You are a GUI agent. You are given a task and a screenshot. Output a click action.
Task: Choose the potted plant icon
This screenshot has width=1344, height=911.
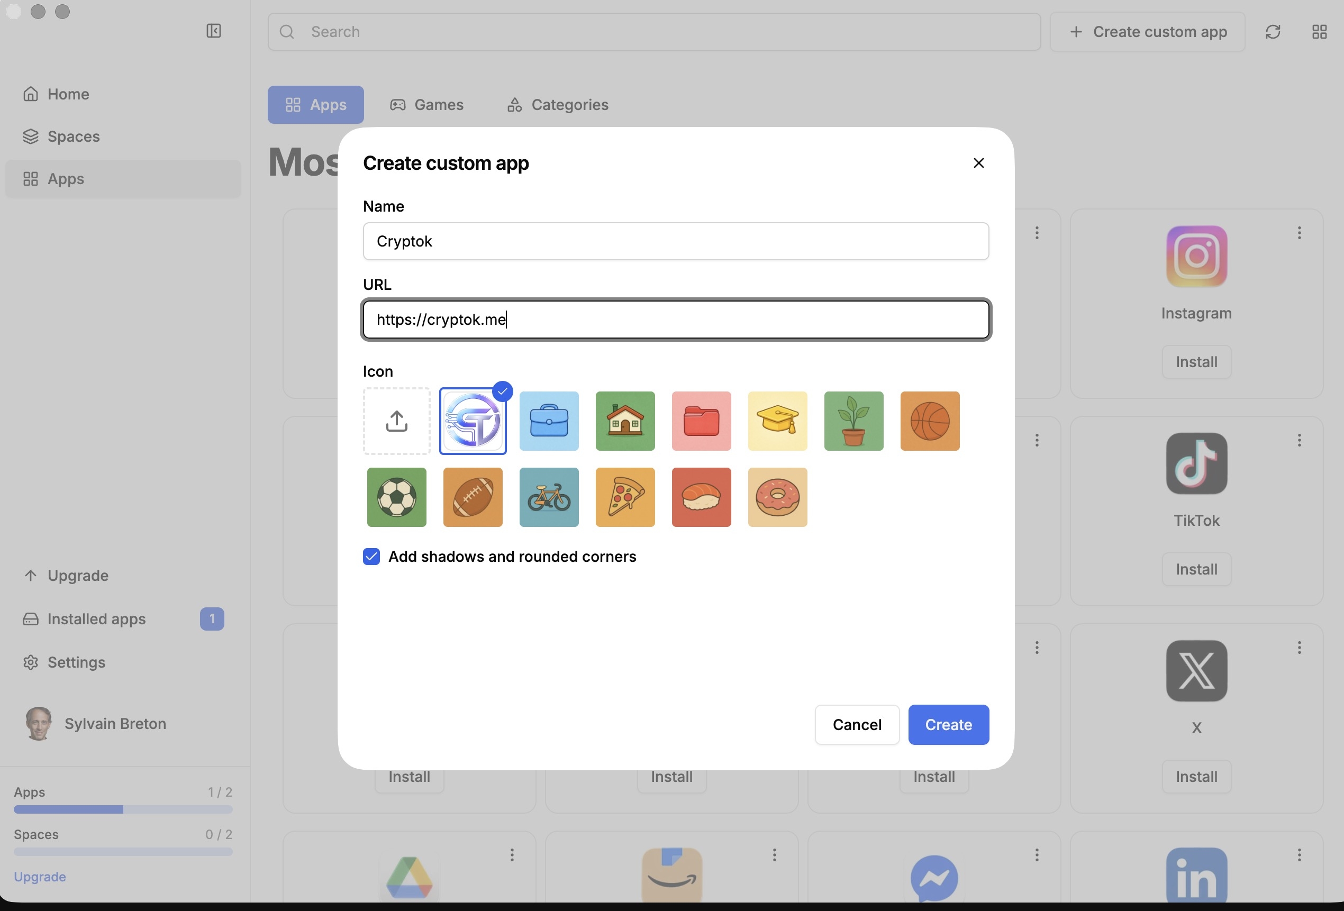tap(853, 421)
